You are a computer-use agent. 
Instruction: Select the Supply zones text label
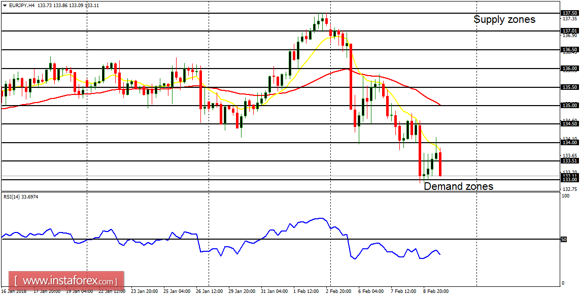(x=504, y=19)
